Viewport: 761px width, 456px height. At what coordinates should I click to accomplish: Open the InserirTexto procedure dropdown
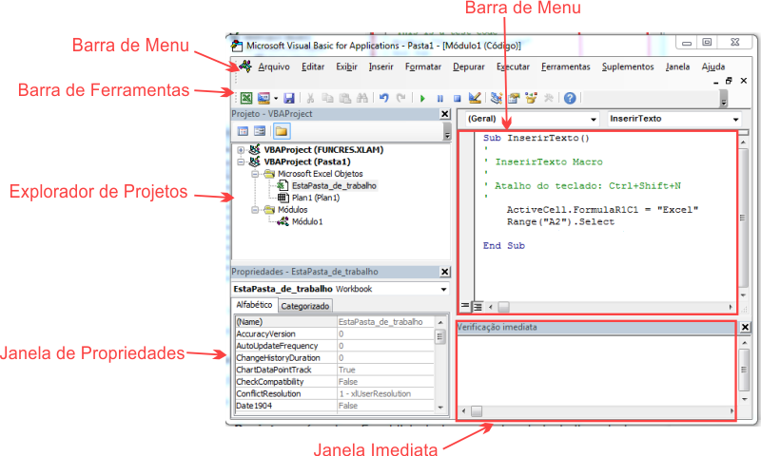[x=735, y=120]
